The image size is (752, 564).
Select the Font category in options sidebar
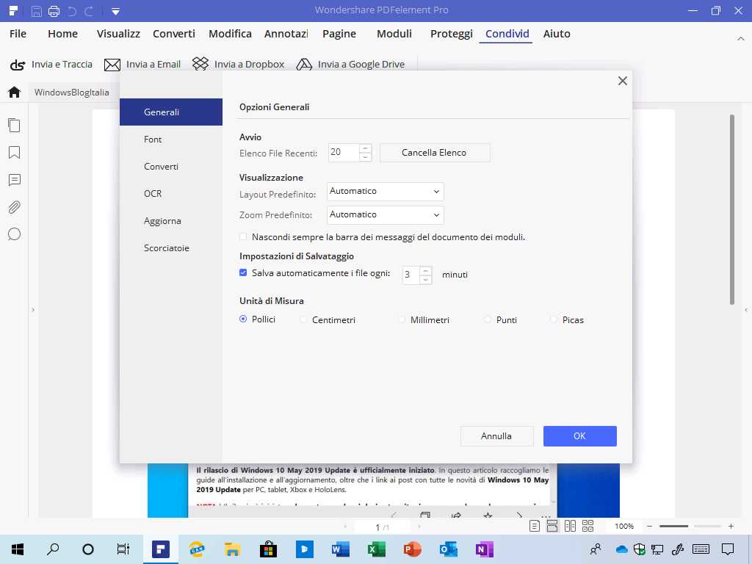[171, 139]
